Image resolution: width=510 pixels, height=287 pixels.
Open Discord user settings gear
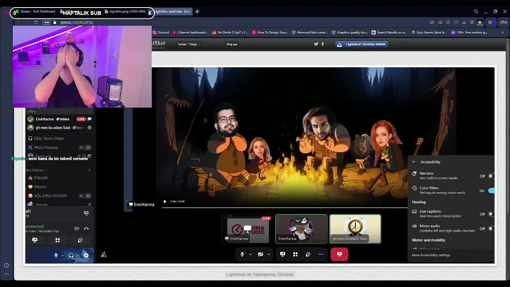[x=86, y=256]
